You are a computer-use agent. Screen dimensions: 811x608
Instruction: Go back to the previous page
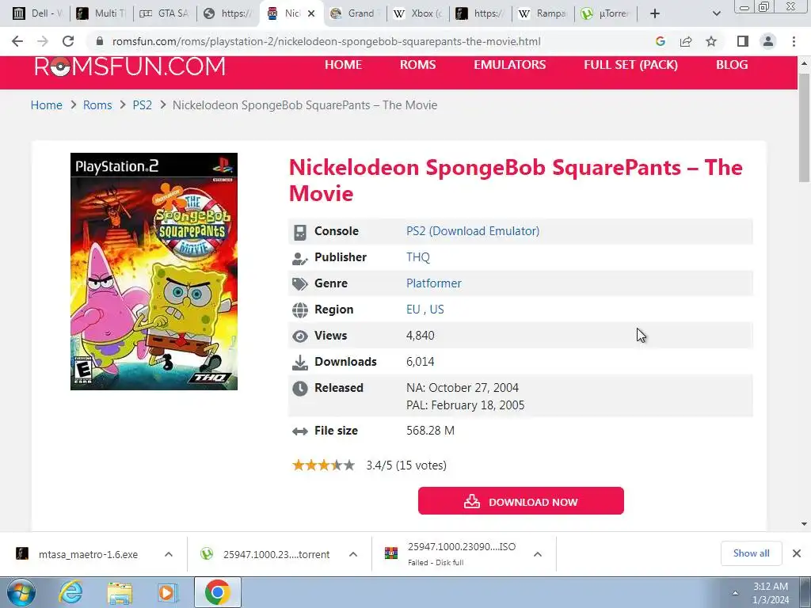tap(17, 41)
